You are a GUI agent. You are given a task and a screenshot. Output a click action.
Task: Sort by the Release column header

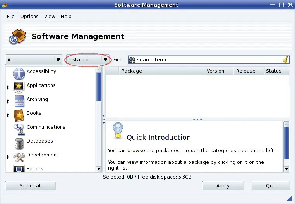pos(249,71)
